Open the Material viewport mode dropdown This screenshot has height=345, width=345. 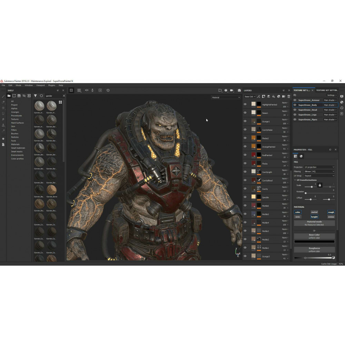click(x=226, y=98)
